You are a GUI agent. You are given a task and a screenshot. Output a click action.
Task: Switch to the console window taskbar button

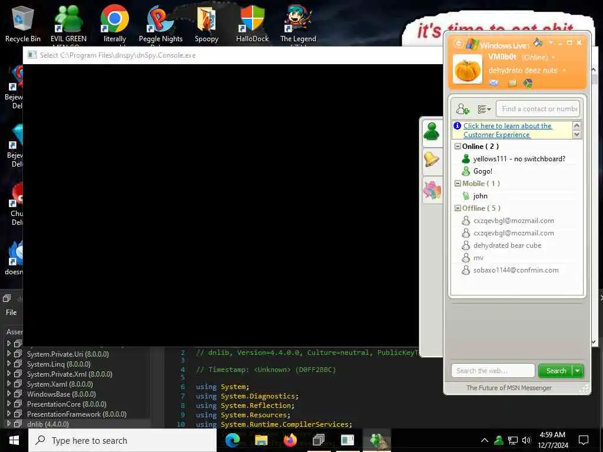click(347, 440)
